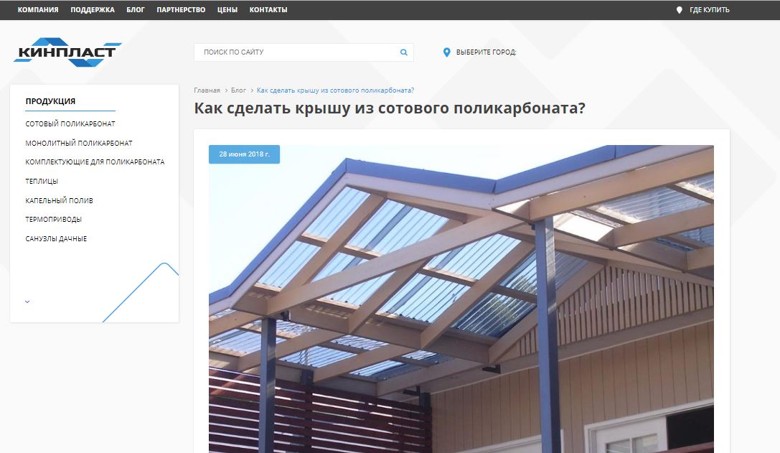This screenshot has height=453, width=780.
Task: Click the Продукция sidebar heading
Action: (50, 101)
